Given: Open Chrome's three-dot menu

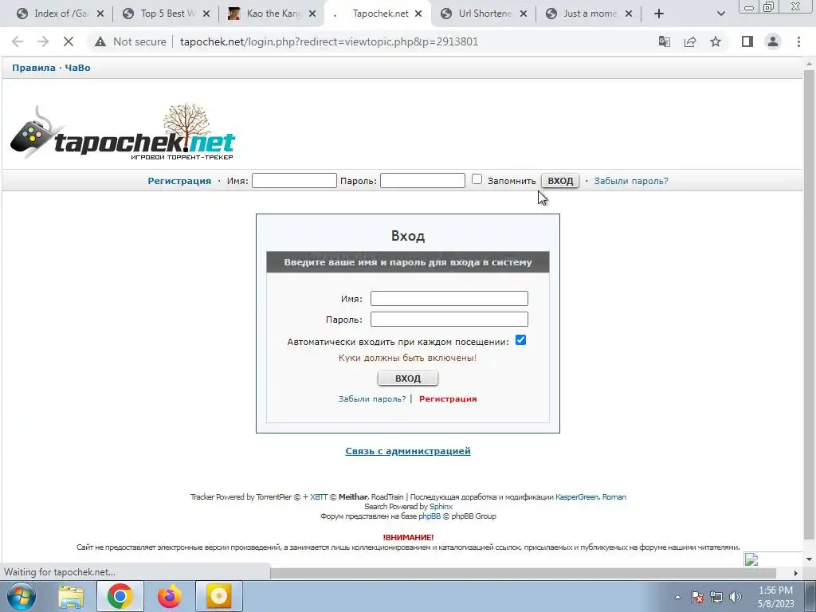Looking at the screenshot, I should [798, 41].
